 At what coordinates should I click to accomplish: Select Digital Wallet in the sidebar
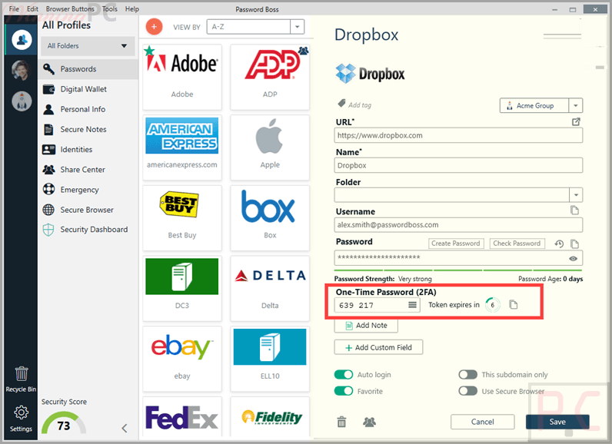(x=88, y=89)
